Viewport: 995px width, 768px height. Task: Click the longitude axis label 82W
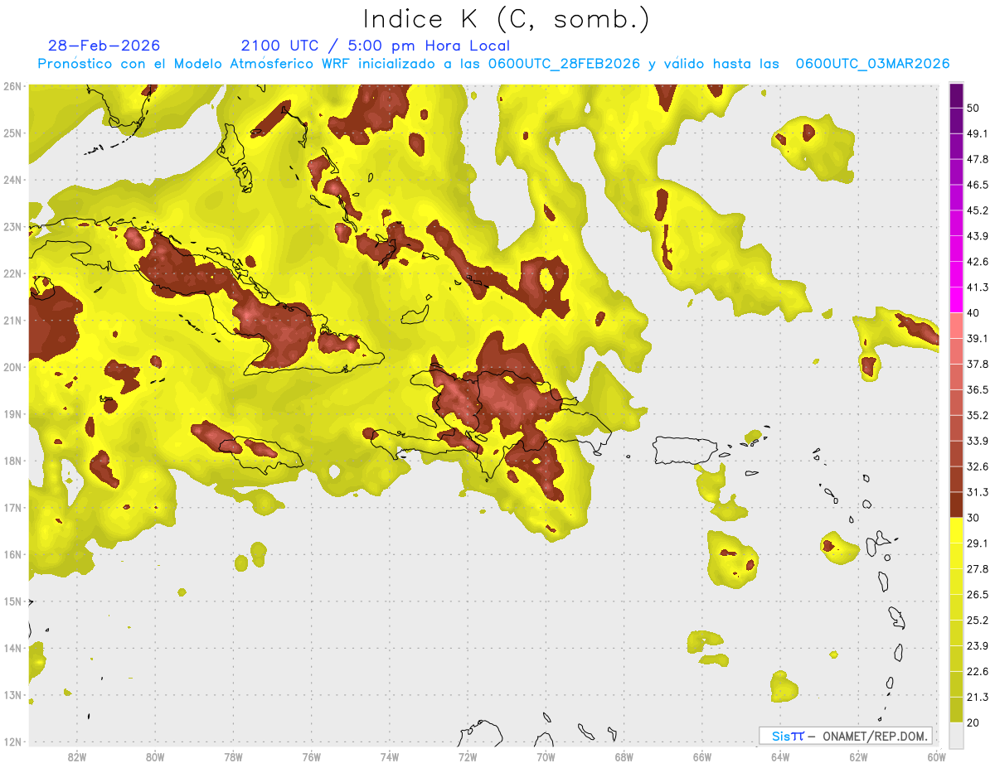coord(77,756)
